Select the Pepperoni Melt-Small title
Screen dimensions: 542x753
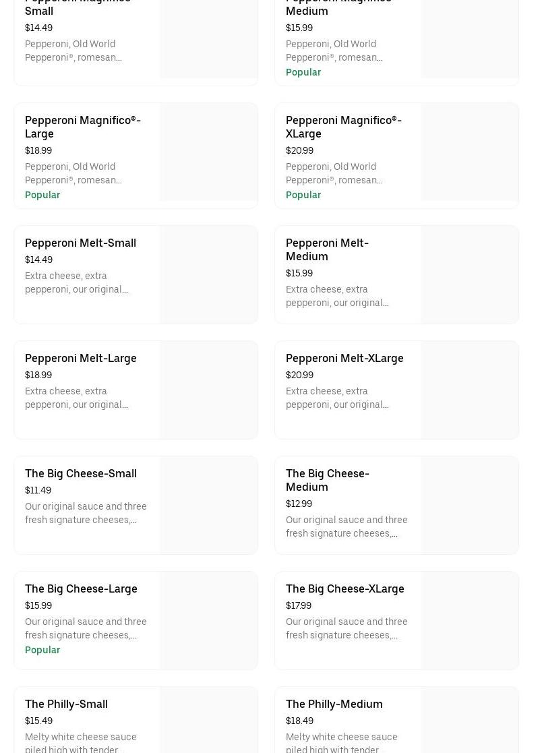80,243
